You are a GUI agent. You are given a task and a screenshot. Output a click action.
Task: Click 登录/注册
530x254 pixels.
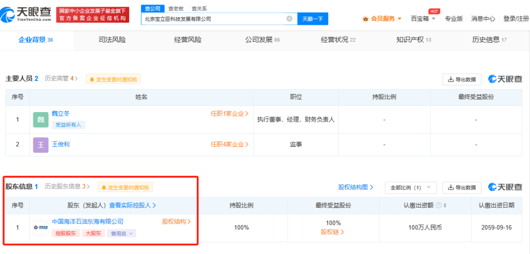[516, 19]
